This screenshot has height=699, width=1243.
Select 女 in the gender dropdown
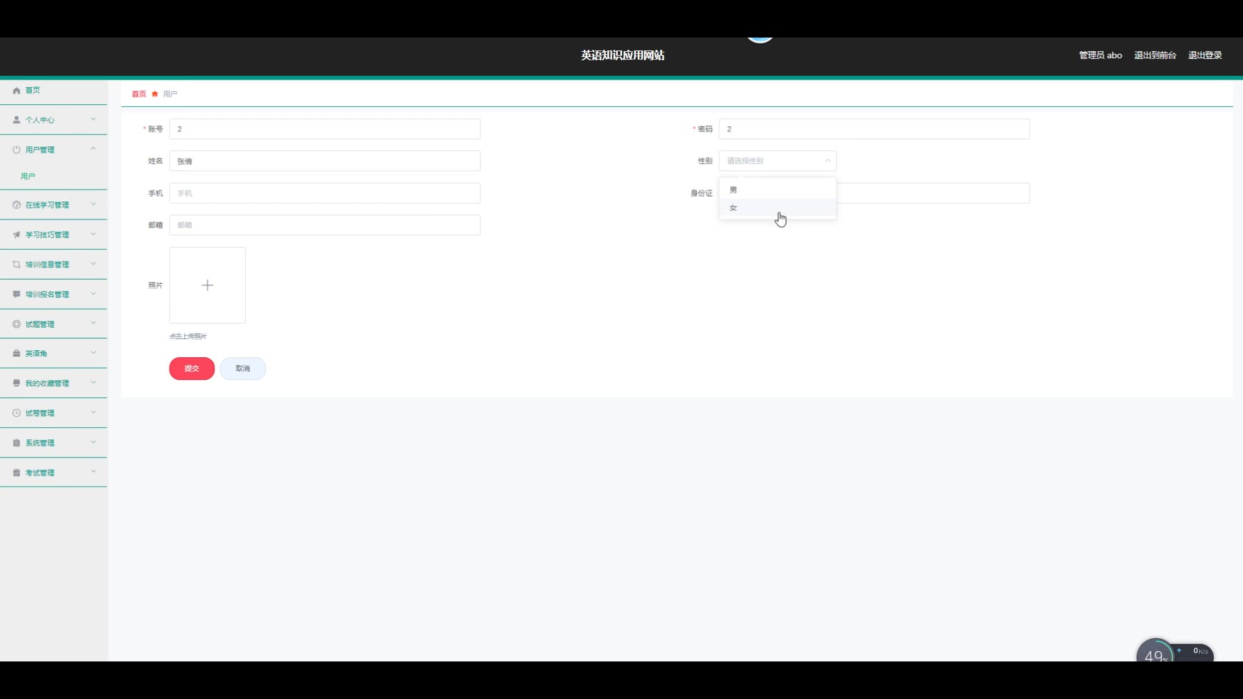[x=733, y=208]
